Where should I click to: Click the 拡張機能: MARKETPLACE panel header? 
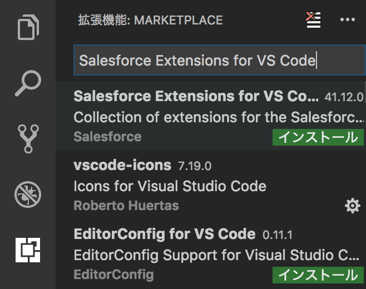[150, 21]
